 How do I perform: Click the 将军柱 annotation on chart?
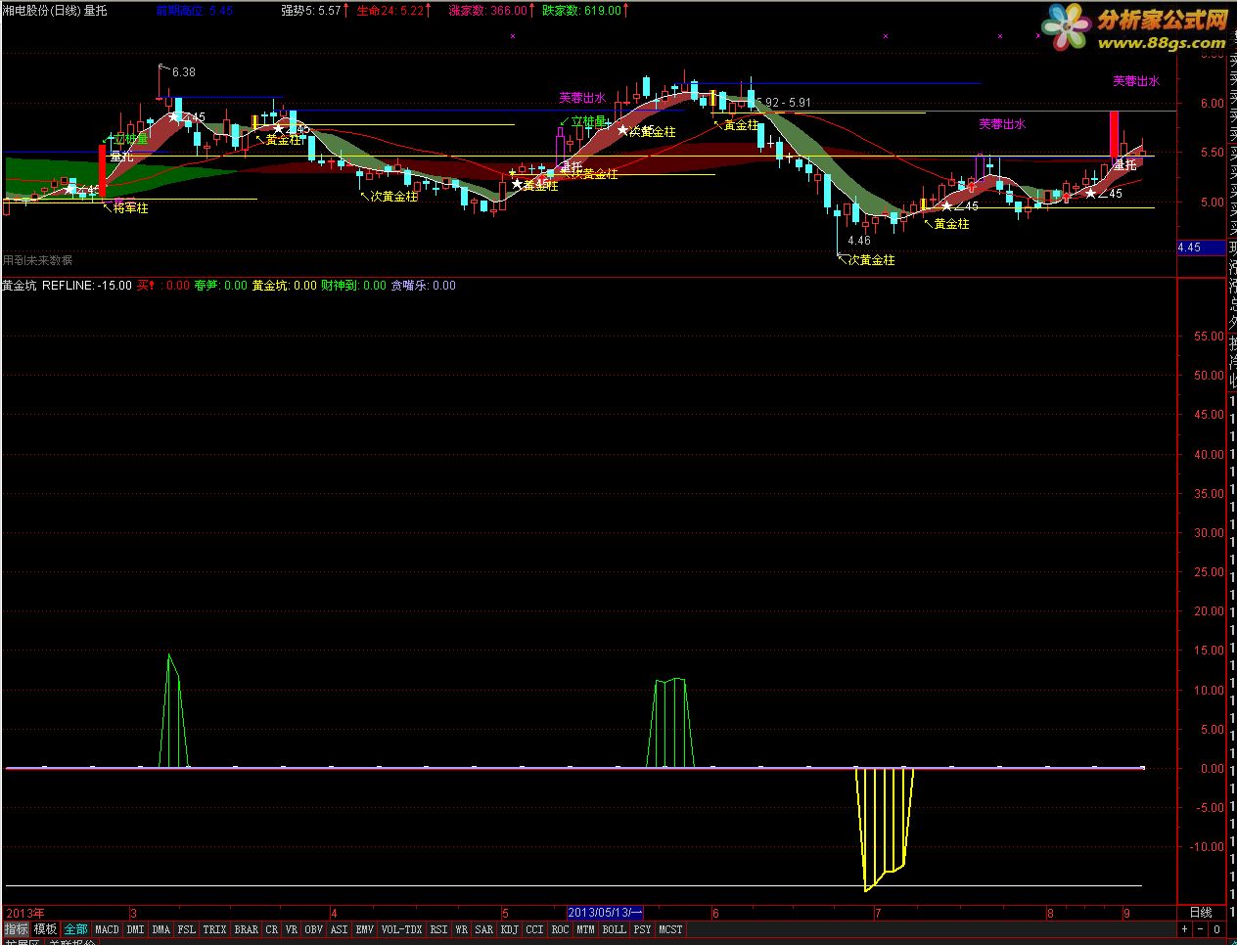[130, 208]
